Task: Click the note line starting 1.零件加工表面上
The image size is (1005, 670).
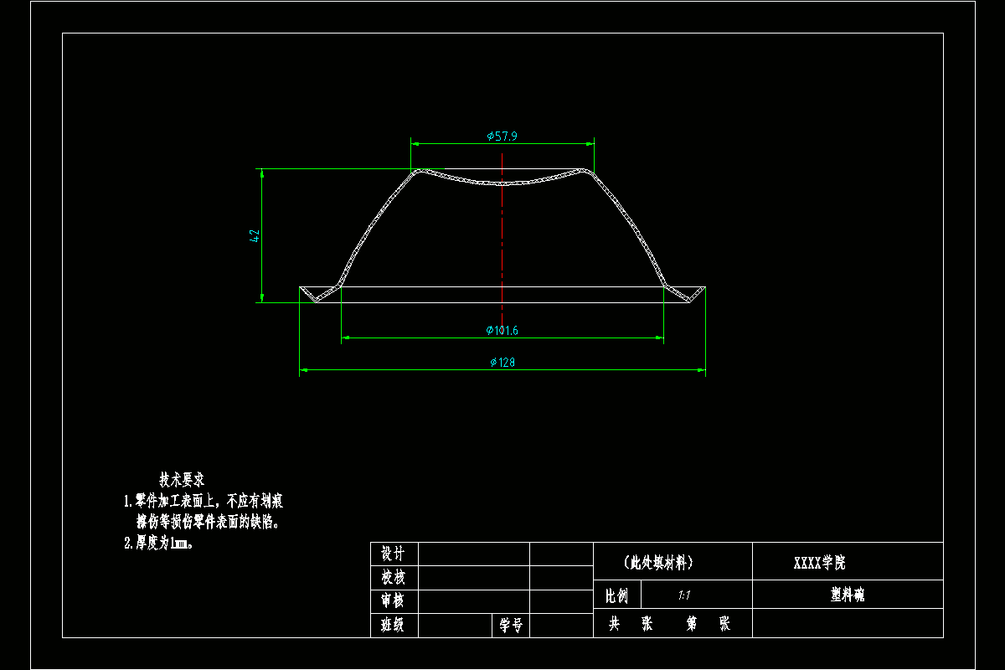Action: coord(204,502)
